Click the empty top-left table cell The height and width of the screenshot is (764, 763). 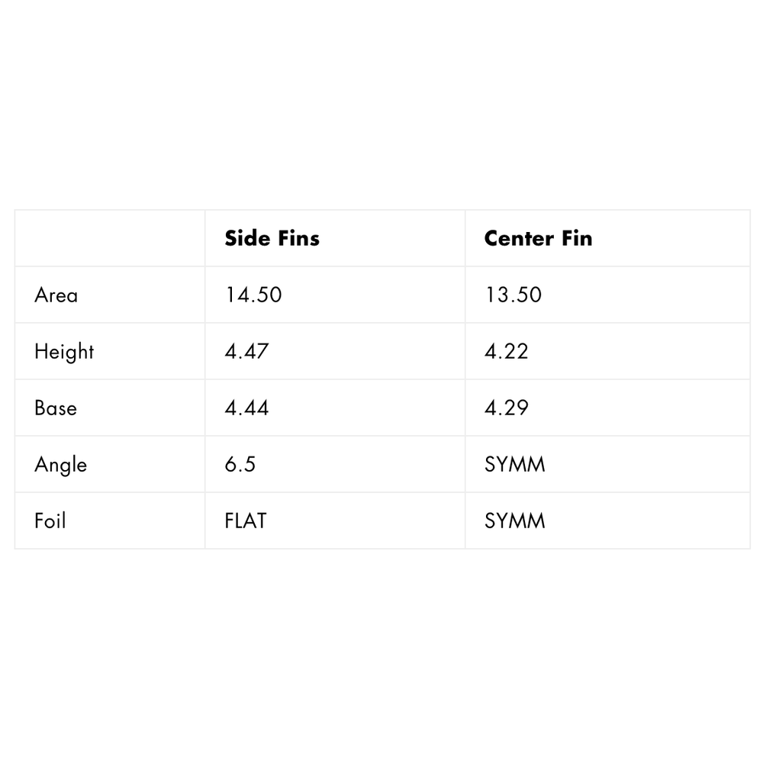pos(110,238)
